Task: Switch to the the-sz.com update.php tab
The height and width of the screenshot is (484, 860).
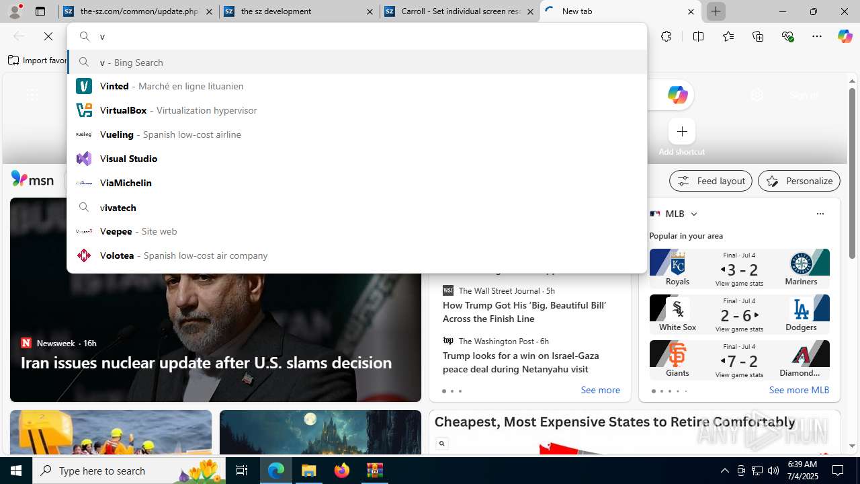Action: (x=138, y=11)
